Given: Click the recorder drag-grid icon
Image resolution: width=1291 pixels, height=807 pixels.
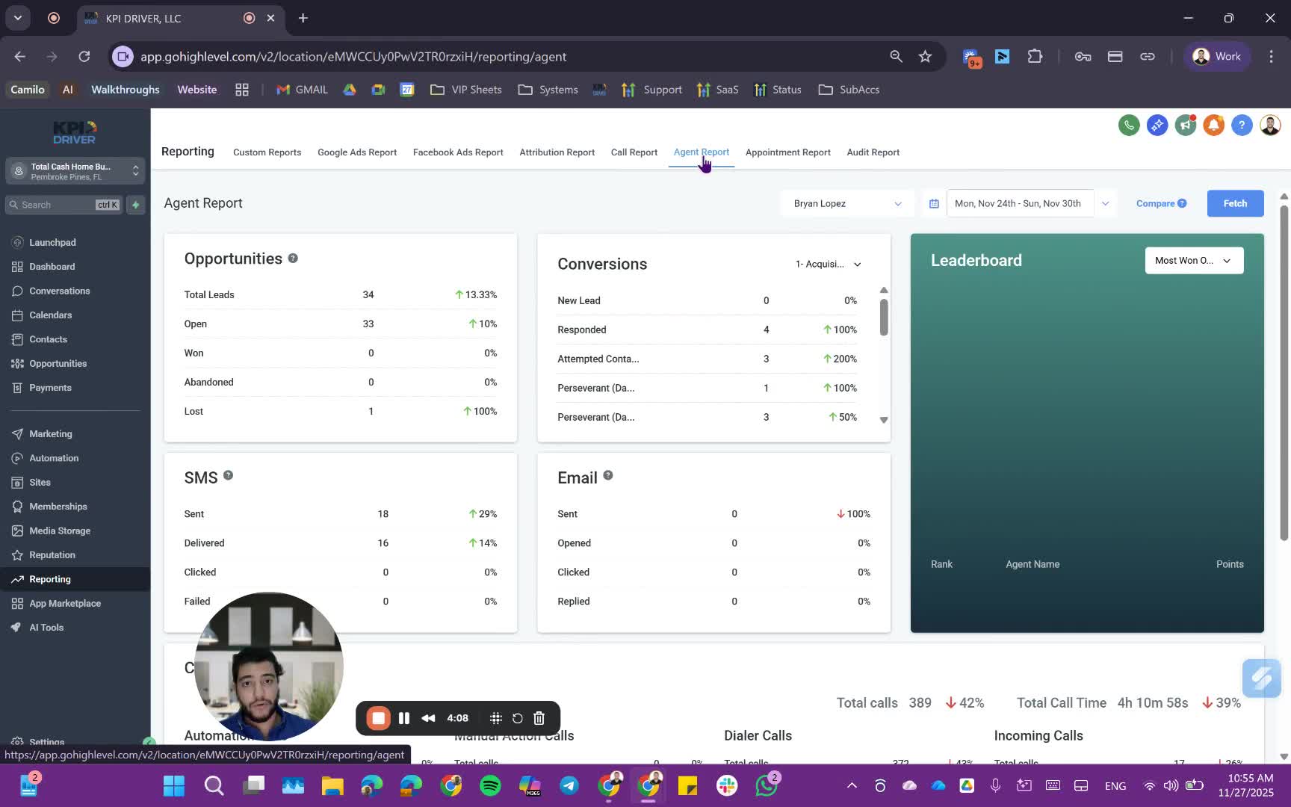Looking at the screenshot, I should pos(495,718).
